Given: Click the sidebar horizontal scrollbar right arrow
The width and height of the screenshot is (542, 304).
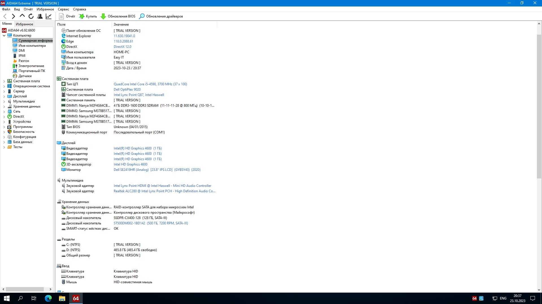Looking at the screenshot, I should click(51, 289).
